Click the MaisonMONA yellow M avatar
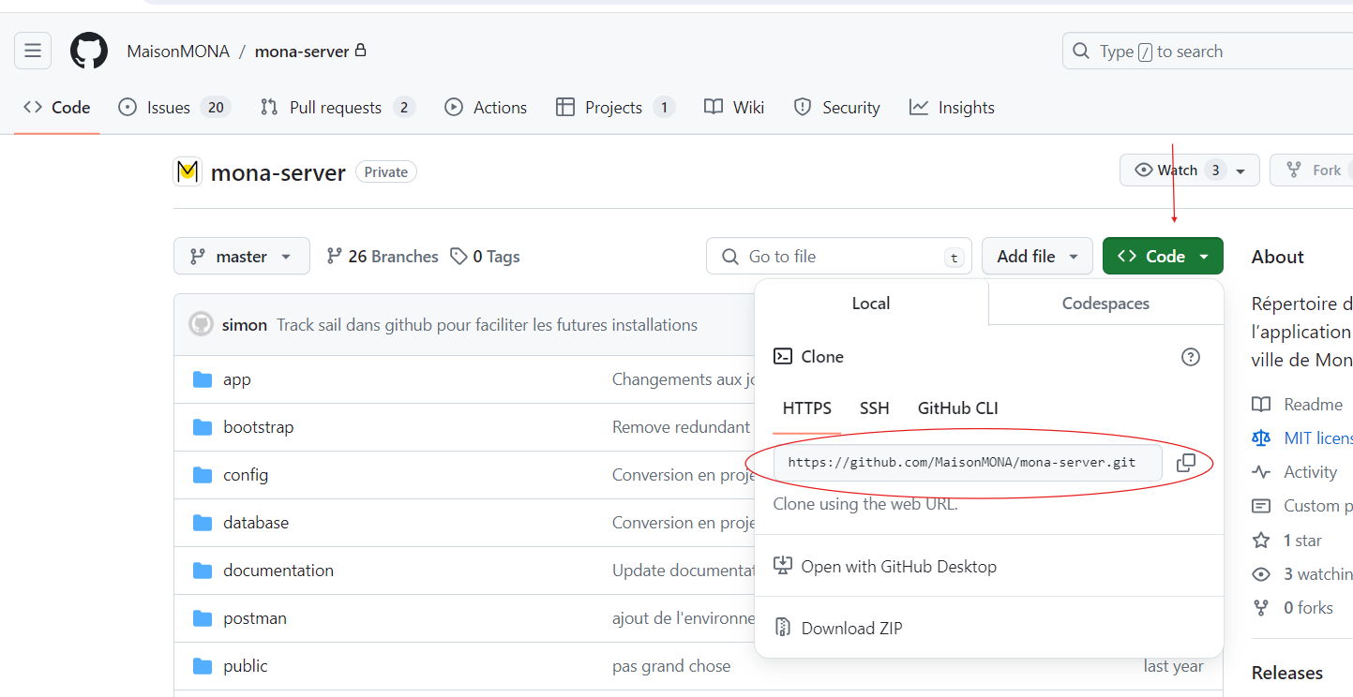 tap(188, 171)
